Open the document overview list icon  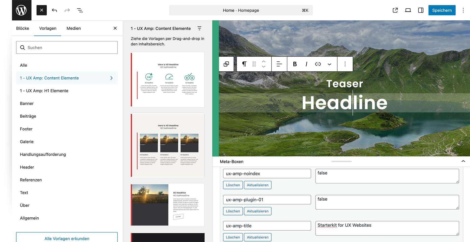click(80, 10)
